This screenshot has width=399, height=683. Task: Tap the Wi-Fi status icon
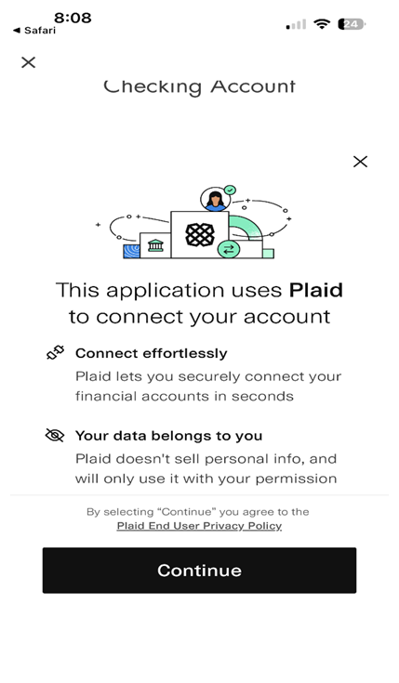pos(322,24)
